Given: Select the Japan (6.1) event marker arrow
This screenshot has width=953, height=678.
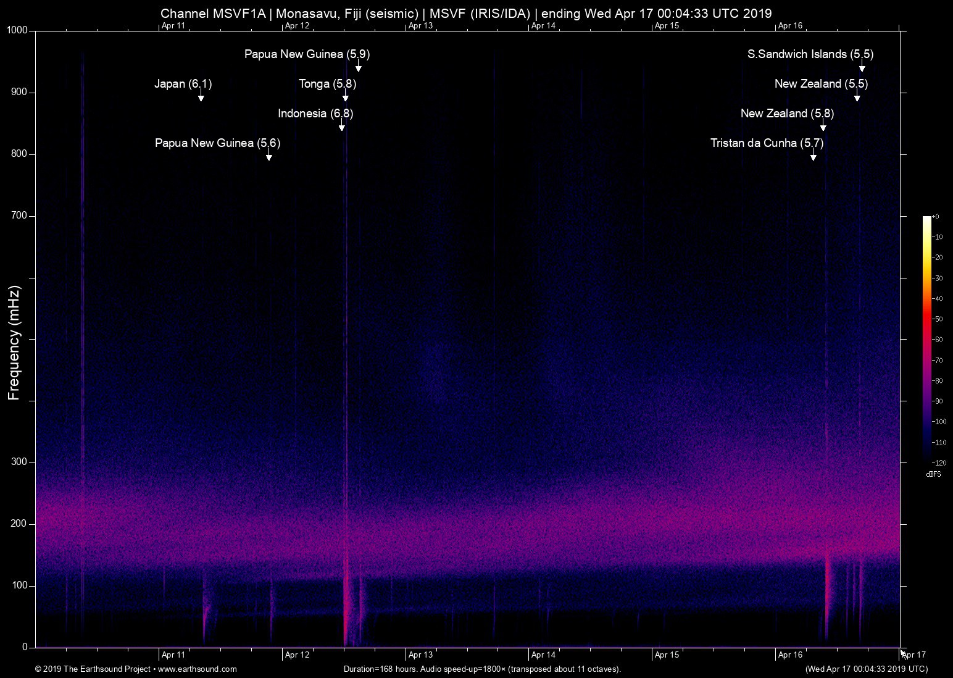Looking at the screenshot, I should coord(200,97).
